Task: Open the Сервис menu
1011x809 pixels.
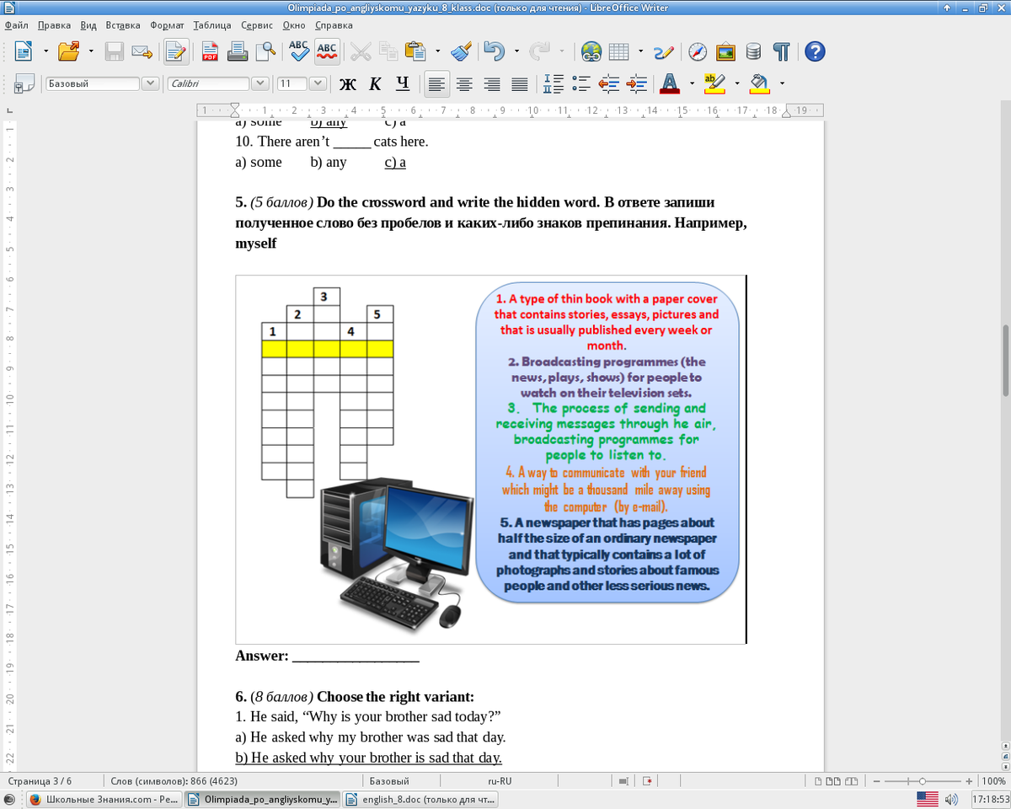Action: (257, 24)
